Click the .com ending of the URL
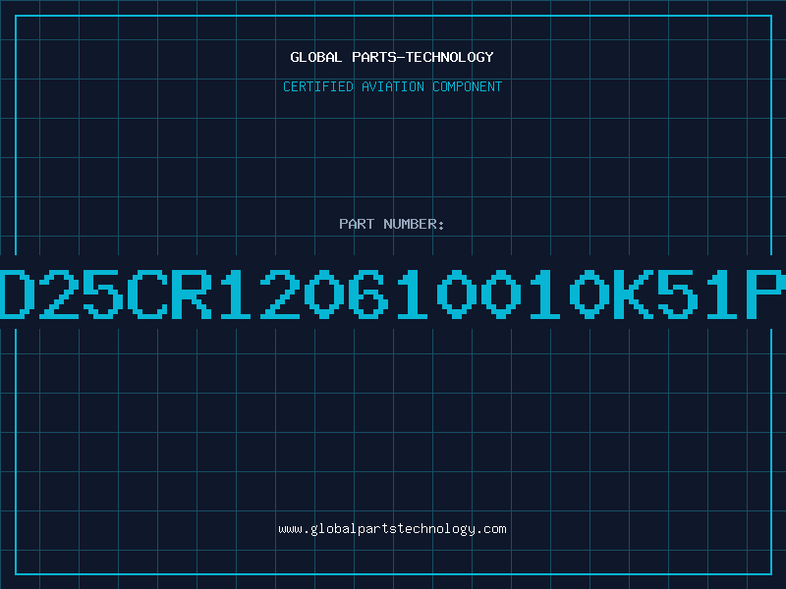 pyautogui.click(x=490, y=529)
